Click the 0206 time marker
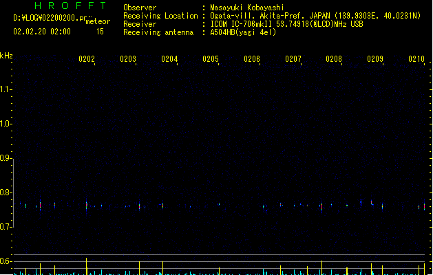The image size is (433, 275). 252,59
